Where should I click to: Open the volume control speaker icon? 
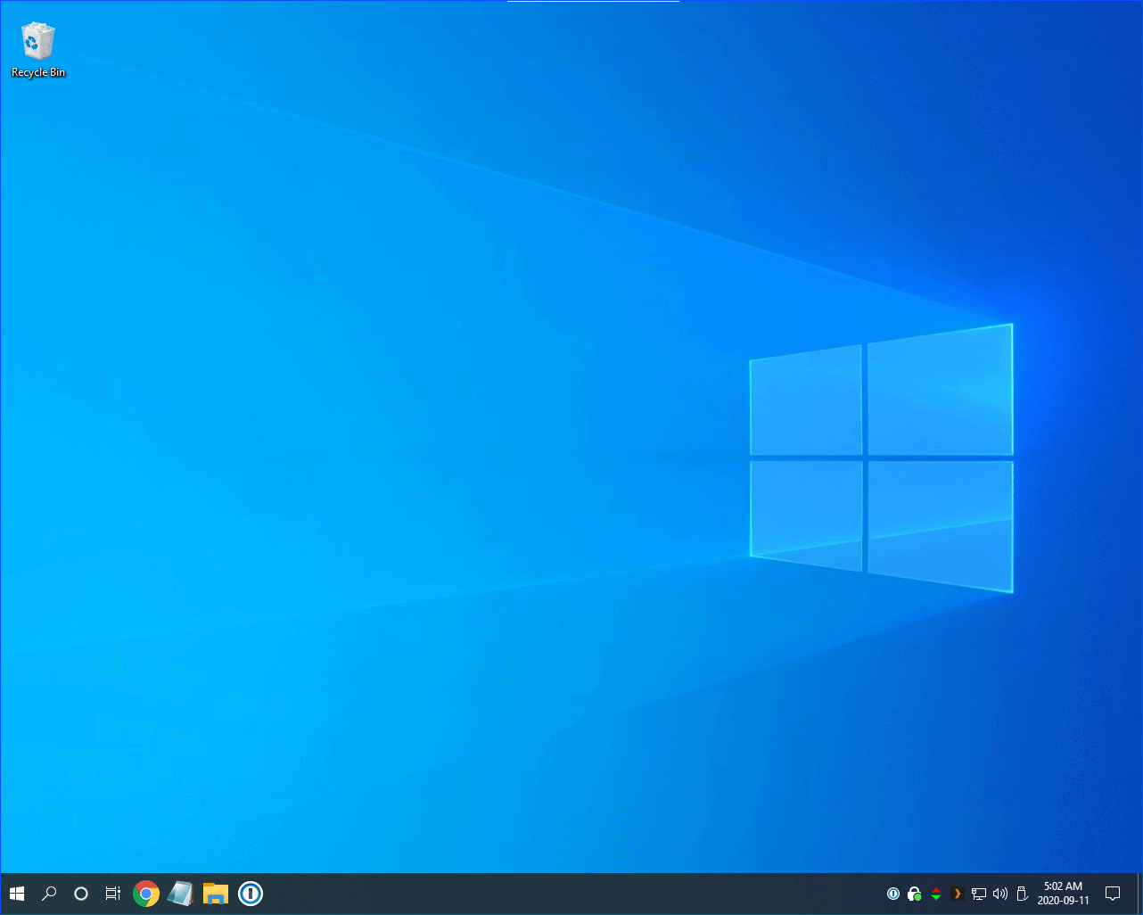click(999, 894)
